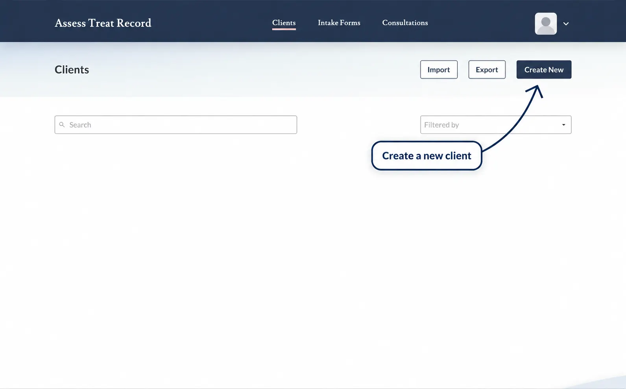
Task: Open the Filtered by dropdown
Action: tap(496, 125)
